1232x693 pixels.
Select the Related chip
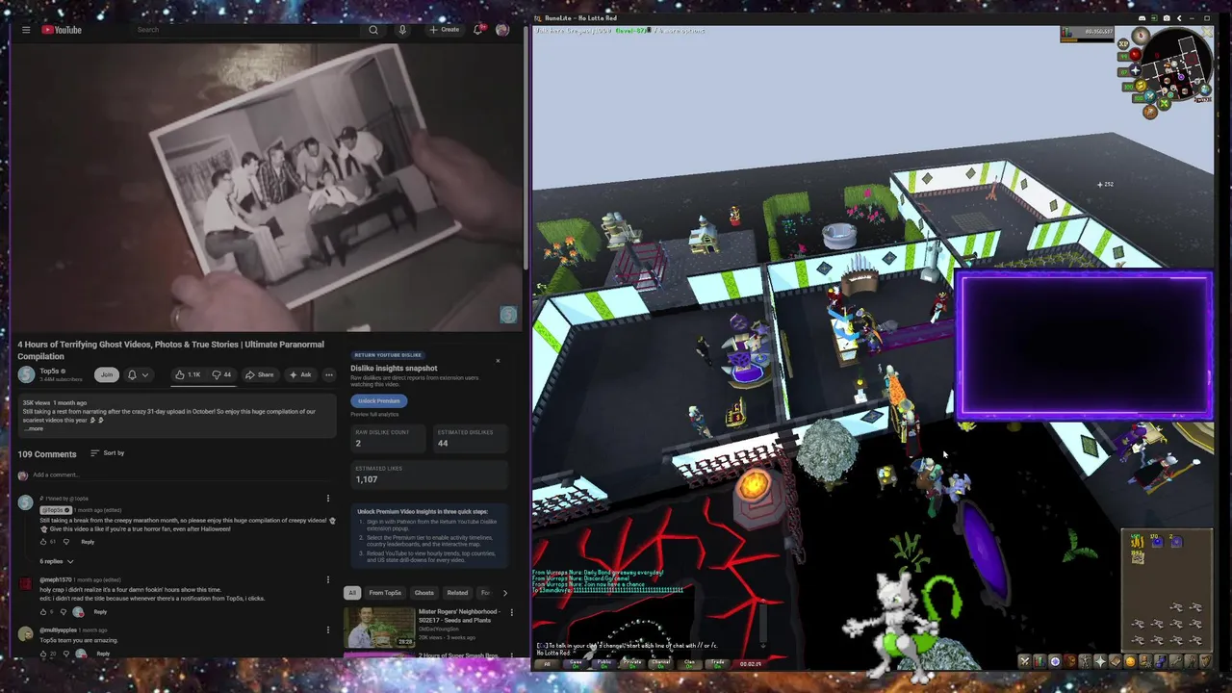[x=457, y=593]
